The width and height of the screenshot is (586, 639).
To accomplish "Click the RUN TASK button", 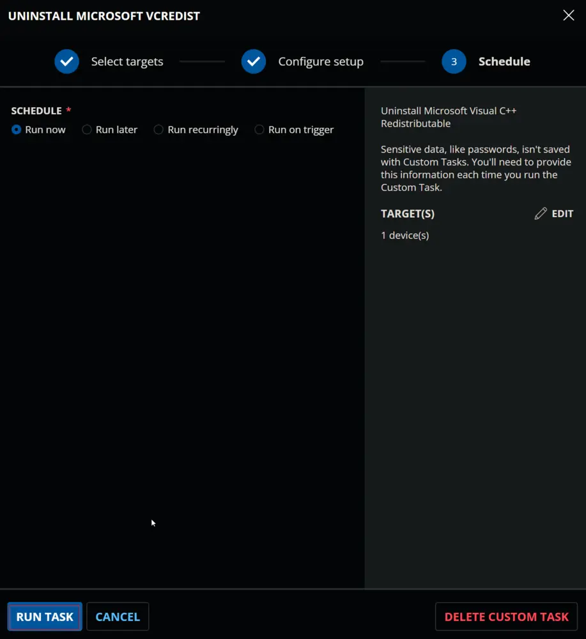I will click(45, 617).
